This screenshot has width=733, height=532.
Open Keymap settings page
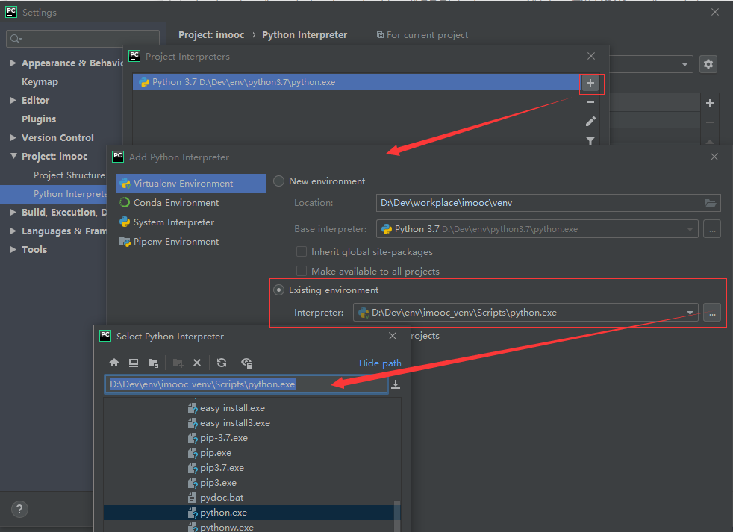pyautogui.click(x=40, y=82)
